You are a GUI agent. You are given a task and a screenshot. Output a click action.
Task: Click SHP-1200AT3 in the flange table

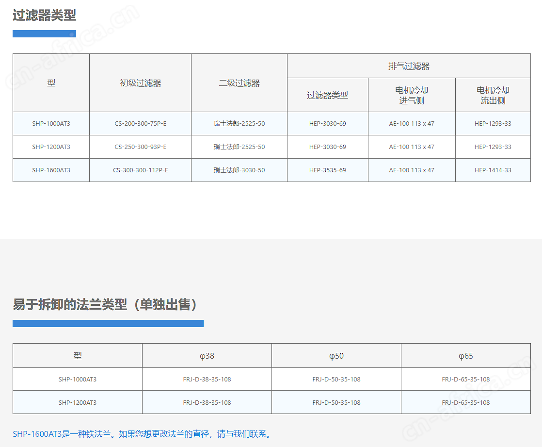[78, 402]
